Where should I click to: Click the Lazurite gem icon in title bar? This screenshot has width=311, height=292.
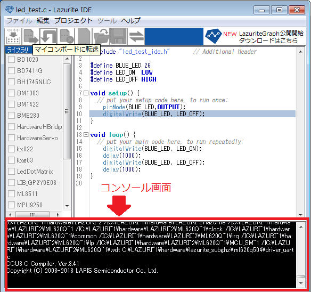pos(9,10)
